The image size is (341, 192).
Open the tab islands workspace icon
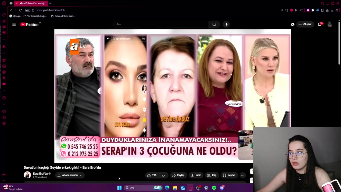[x=11, y=3]
